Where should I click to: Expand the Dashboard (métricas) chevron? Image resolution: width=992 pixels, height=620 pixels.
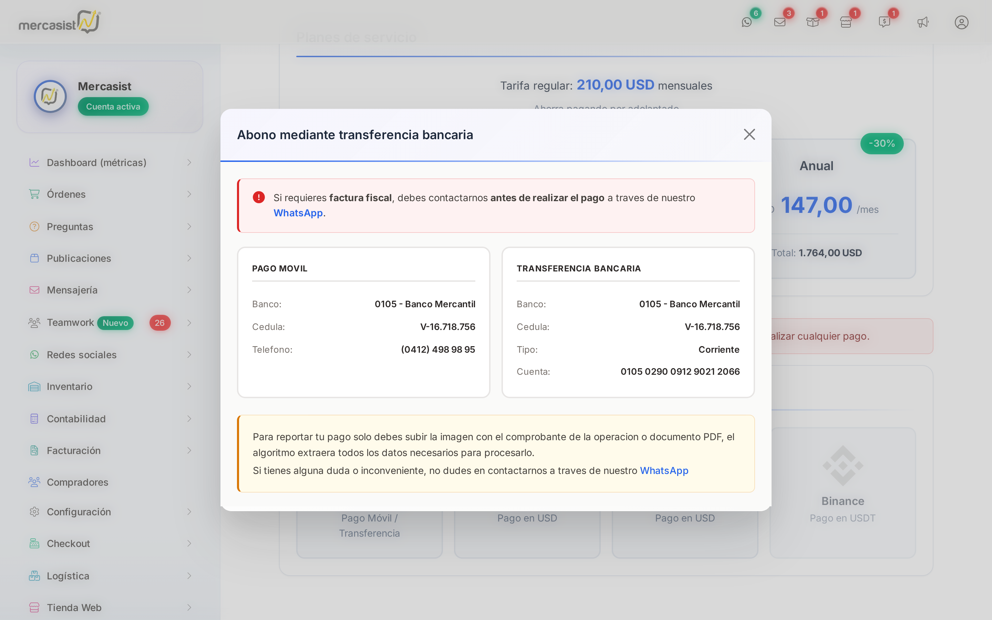[189, 162]
